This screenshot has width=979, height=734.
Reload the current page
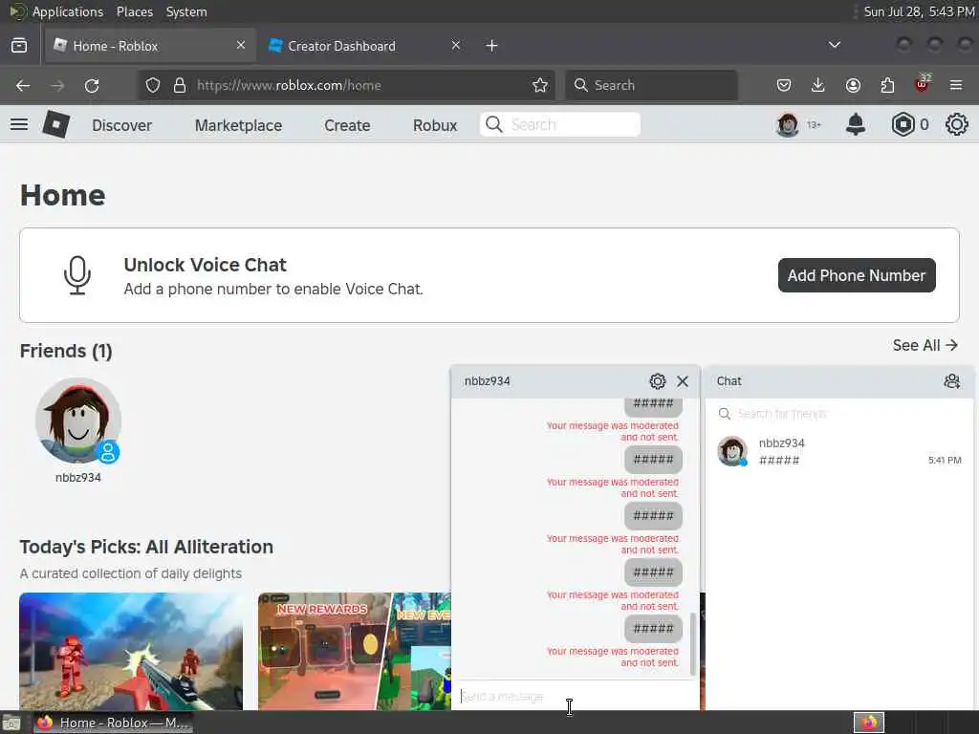click(x=92, y=85)
